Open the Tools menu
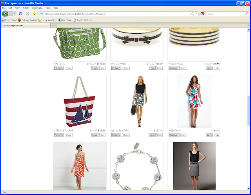The width and height of the screenshot is (251, 195). click(48, 8)
